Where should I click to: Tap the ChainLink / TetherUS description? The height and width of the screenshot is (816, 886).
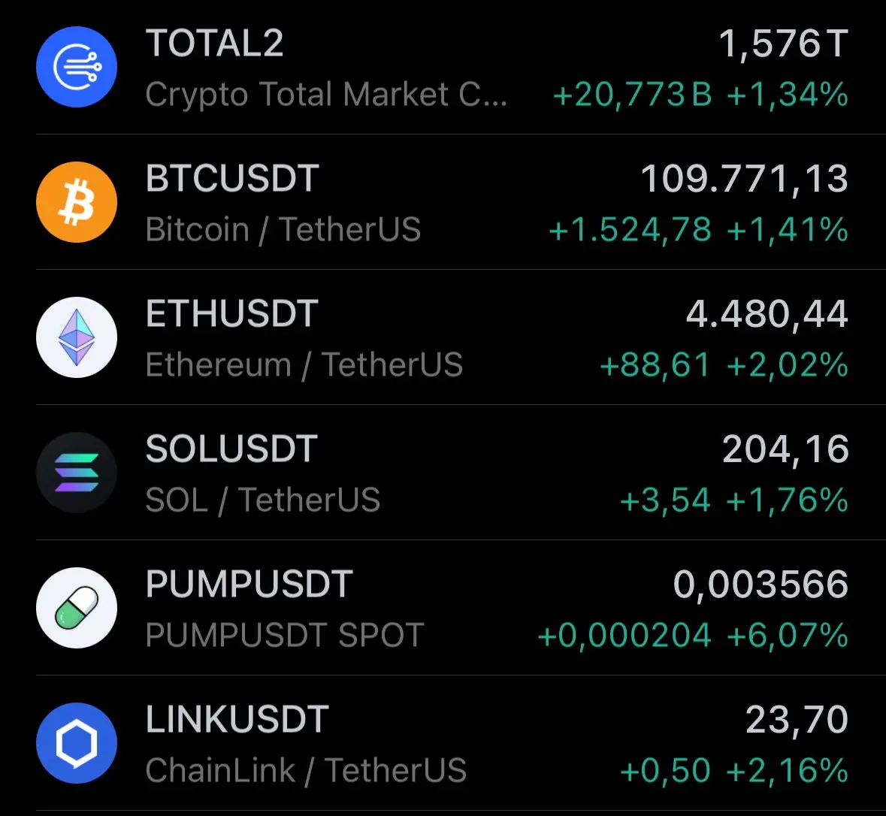(306, 771)
